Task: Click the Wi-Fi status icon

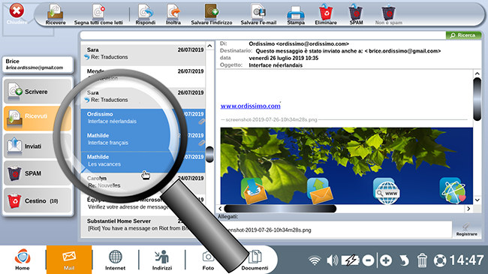Action: click(x=315, y=260)
